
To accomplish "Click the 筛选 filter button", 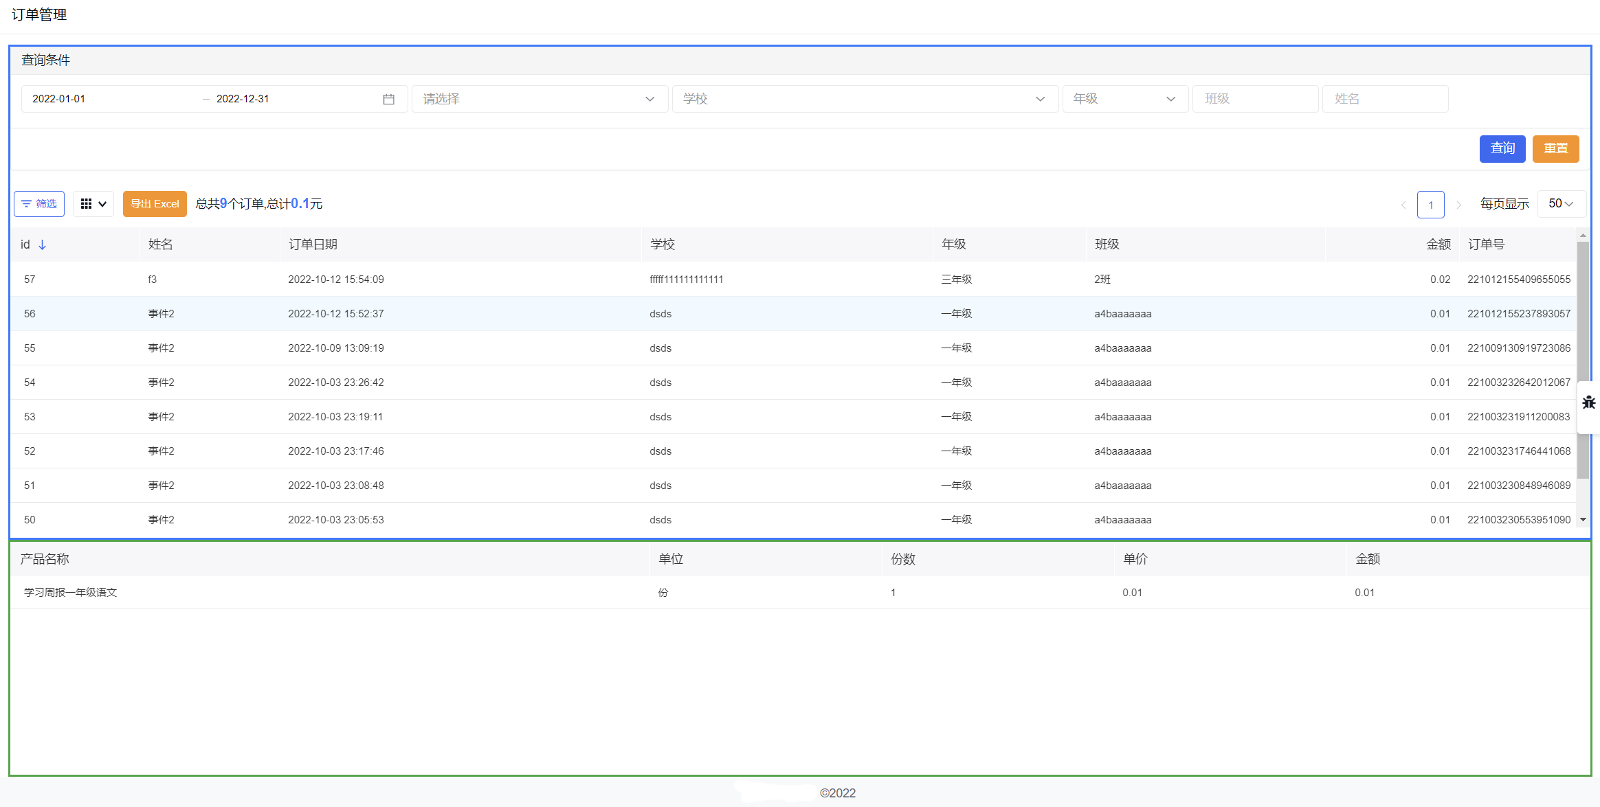I will tap(39, 204).
